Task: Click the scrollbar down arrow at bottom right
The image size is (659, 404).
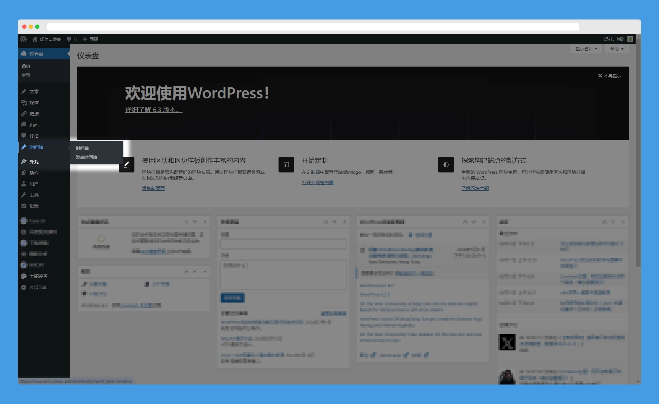Action: [x=638, y=382]
